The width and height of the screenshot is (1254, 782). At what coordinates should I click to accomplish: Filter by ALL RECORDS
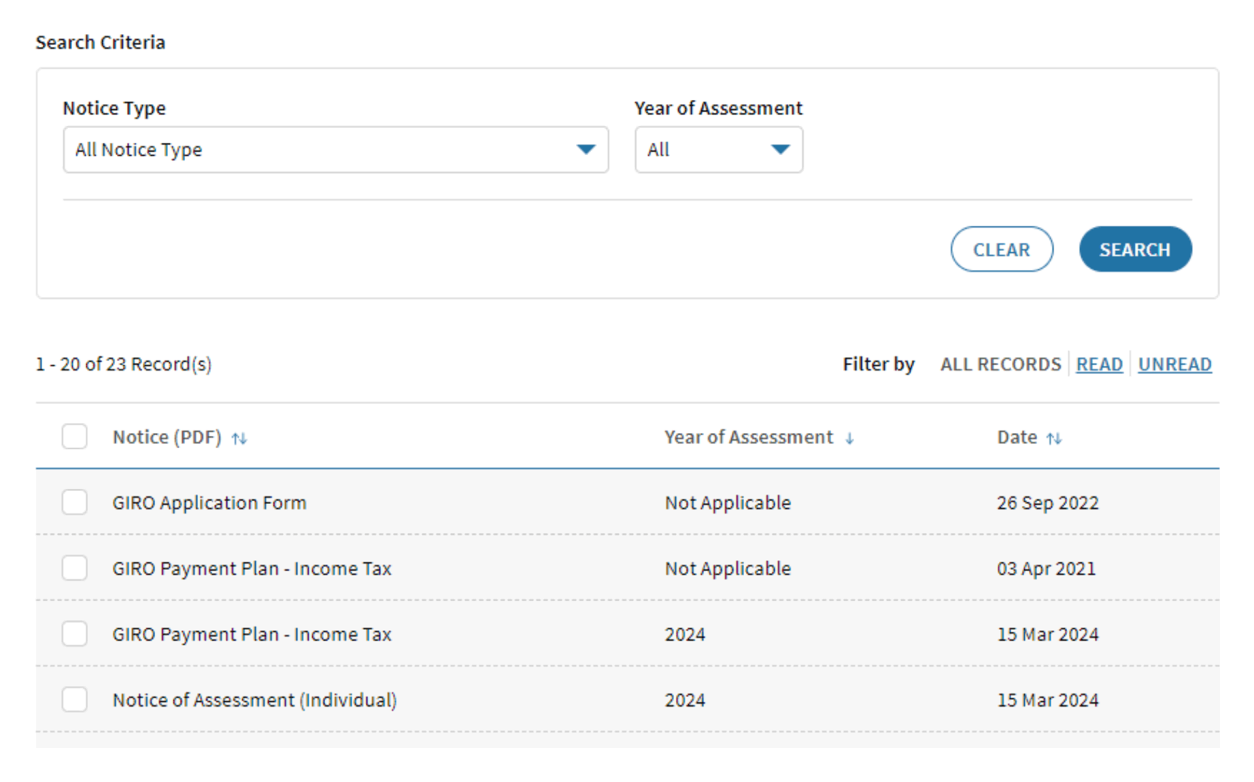pyautogui.click(x=1000, y=364)
